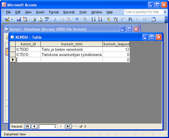Open the Edit menu
Screen dimensions: 169x138
pos(18,12)
